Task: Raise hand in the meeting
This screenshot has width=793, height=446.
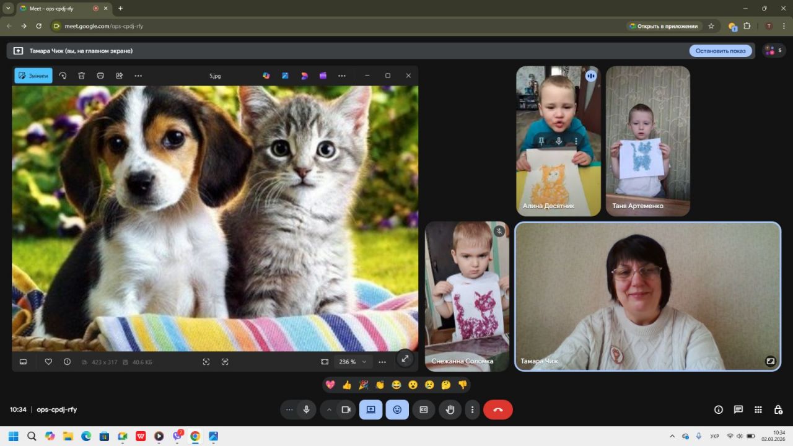Action: [x=450, y=409]
